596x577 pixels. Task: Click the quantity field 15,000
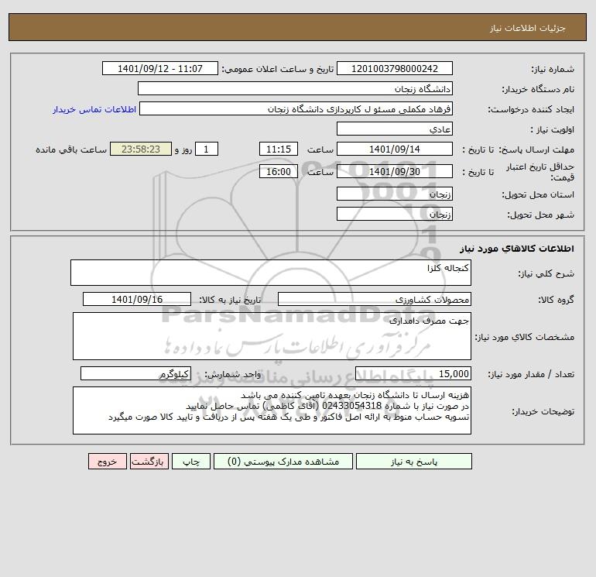413,374
